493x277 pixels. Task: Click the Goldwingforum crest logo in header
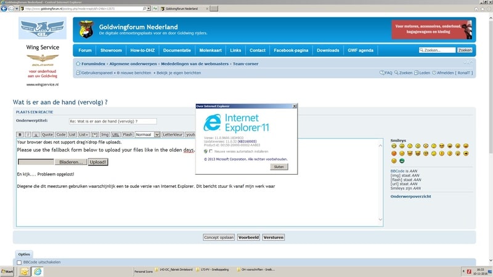pos(86,29)
